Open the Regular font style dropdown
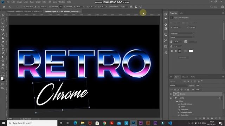The width and height of the screenshot is (225, 126). (181, 37)
